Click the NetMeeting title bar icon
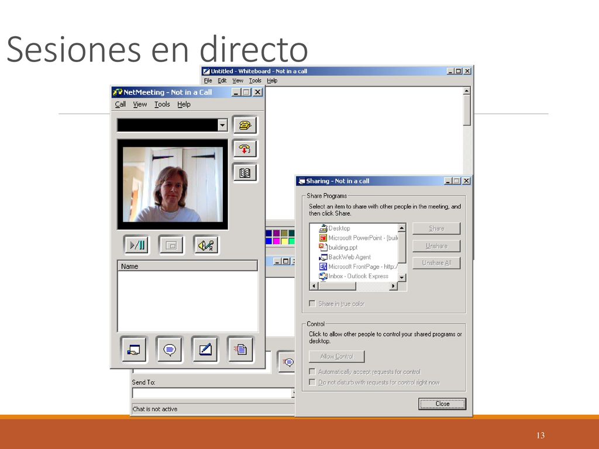 117,92
